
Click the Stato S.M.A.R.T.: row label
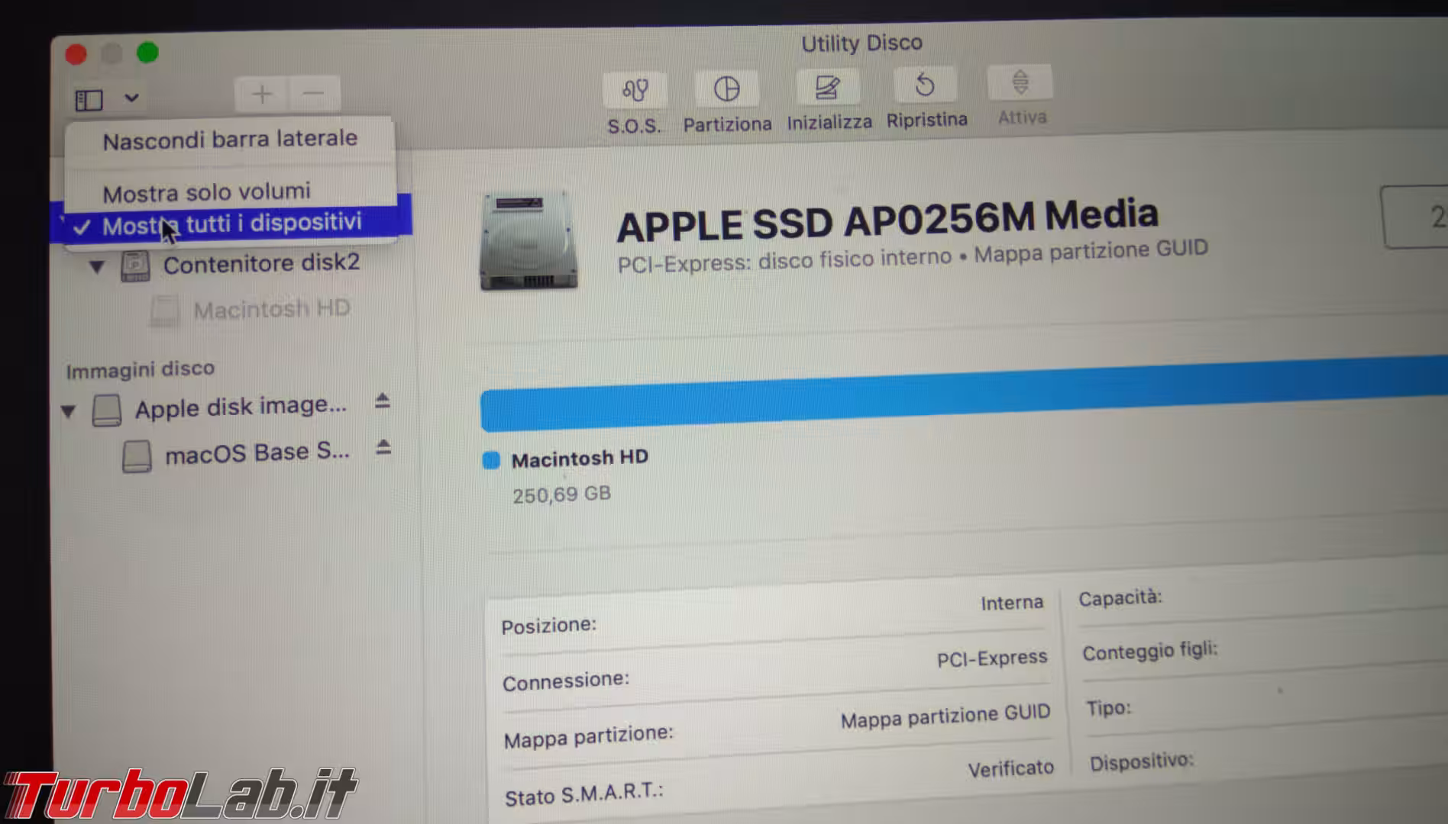pyautogui.click(x=583, y=794)
